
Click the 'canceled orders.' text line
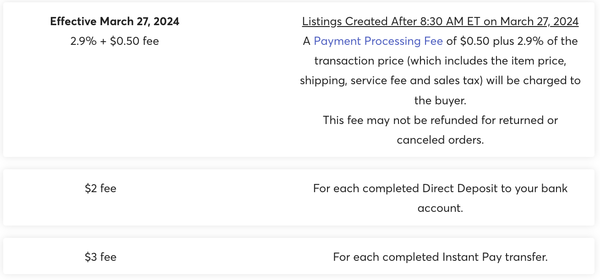440,140
